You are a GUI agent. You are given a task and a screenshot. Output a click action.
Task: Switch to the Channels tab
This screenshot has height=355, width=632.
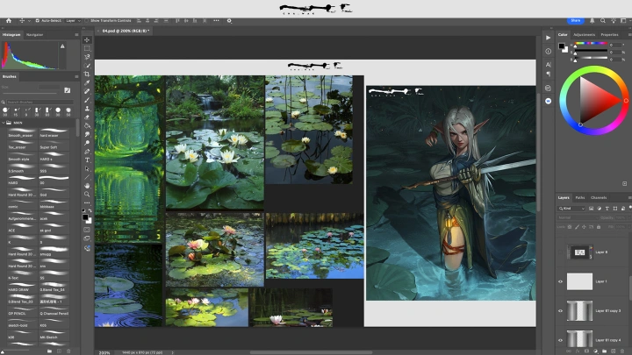coord(599,197)
